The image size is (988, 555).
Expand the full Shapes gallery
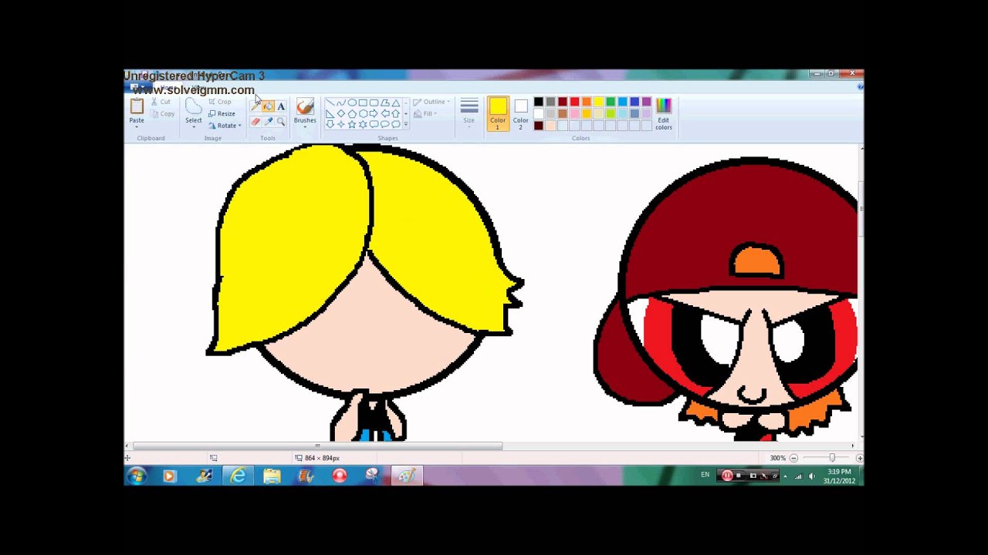click(406, 124)
